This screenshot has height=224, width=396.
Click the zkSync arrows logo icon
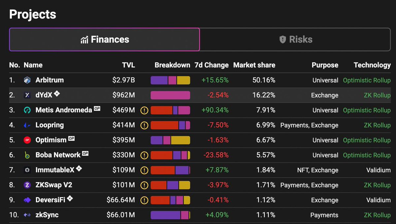click(x=27, y=215)
